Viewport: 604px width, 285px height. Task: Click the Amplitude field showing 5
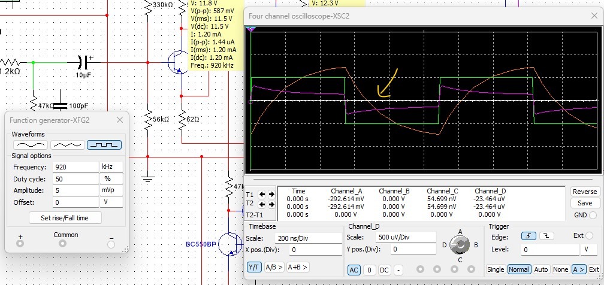75,190
